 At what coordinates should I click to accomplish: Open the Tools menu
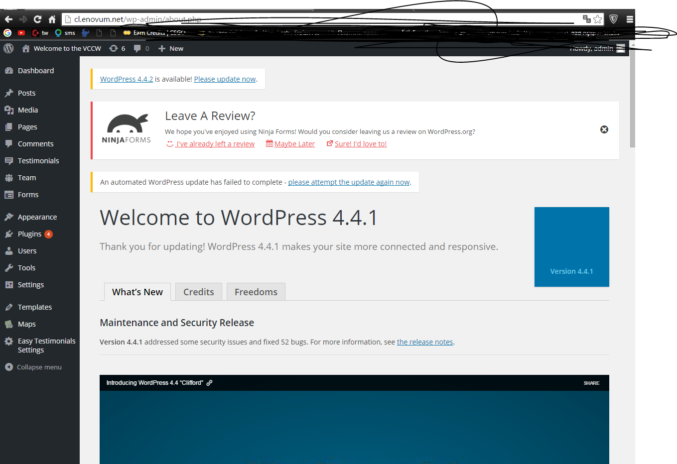(x=40, y=268)
